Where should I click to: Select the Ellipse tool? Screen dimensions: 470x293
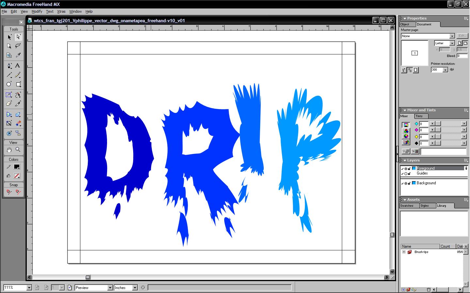point(9,84)
